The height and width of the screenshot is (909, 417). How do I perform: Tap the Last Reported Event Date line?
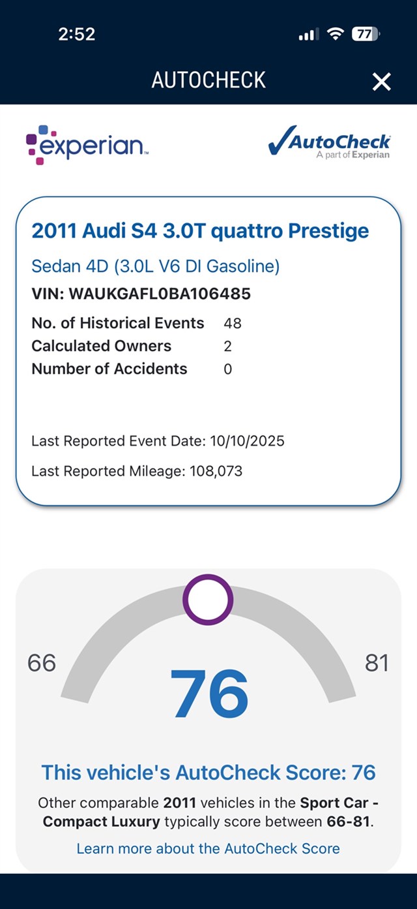click(x=158, y=441)
